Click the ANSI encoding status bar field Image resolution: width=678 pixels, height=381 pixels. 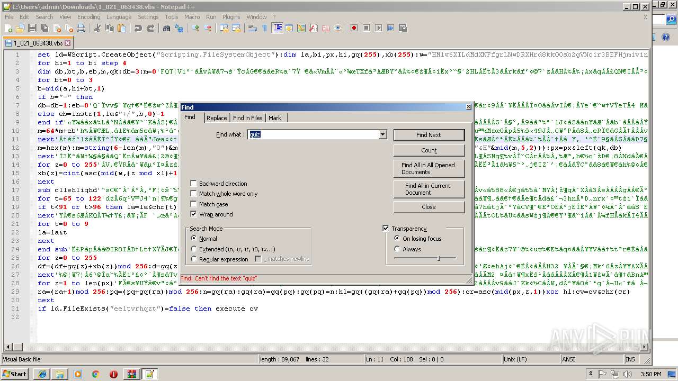pos(592,359)
